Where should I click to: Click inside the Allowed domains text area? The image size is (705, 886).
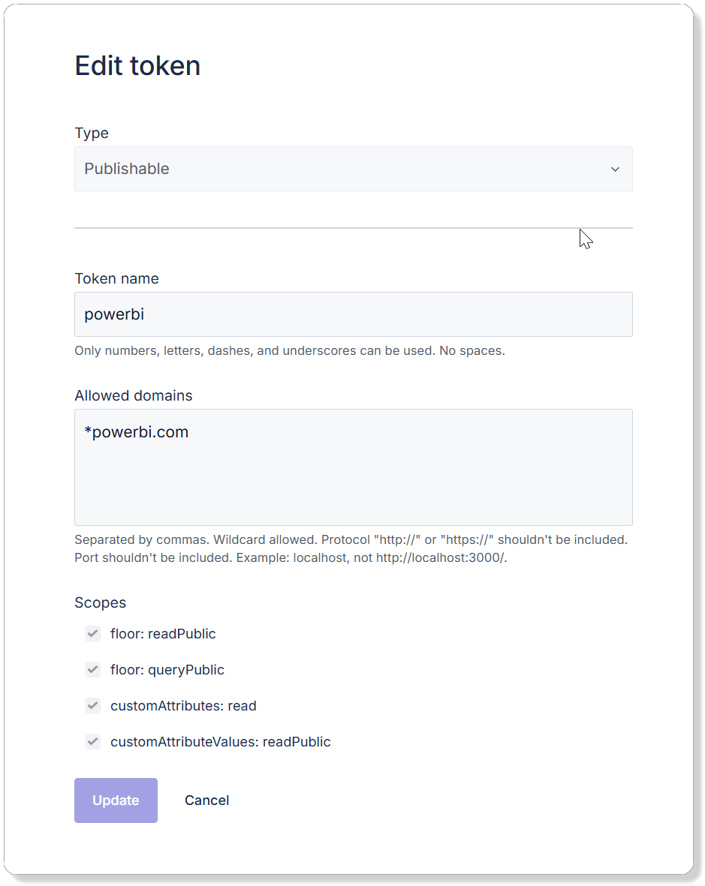coord(353,467)
